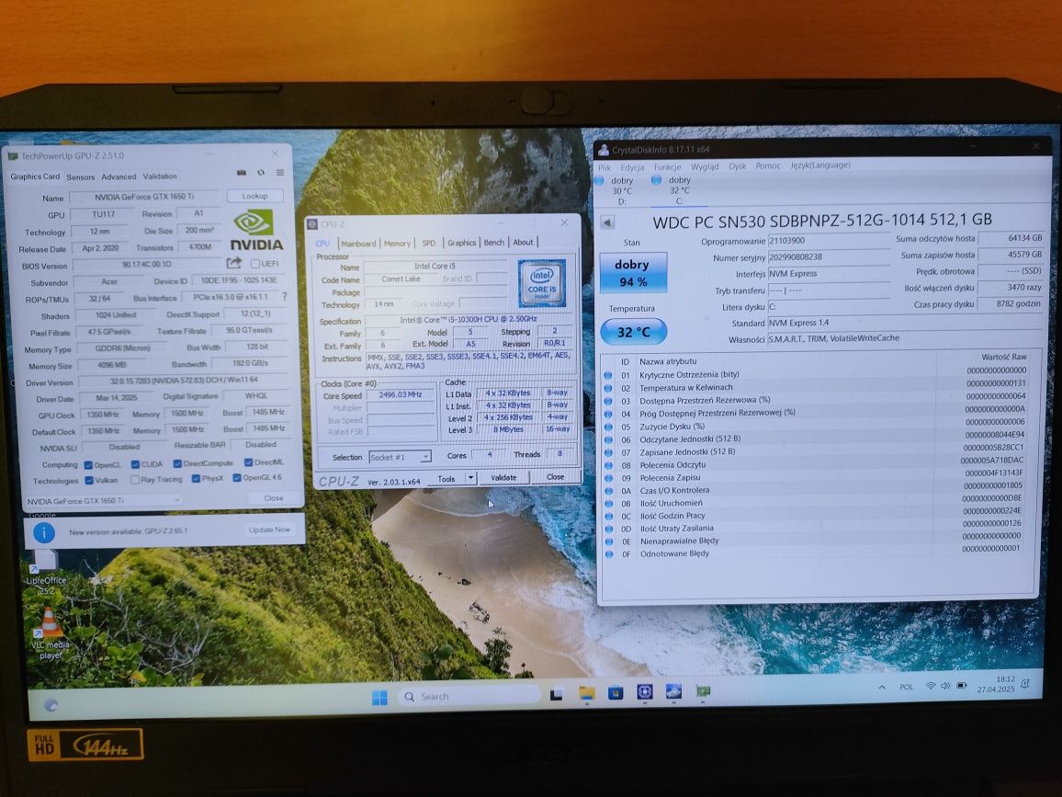The image size is (1062, 797).
Task: Open the GPU-Z hamburger menu
Action: click(279, 173)
